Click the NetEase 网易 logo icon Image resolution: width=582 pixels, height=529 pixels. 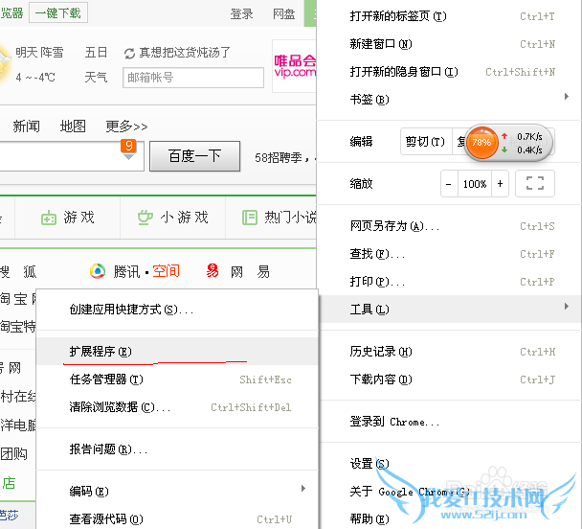coord(213,271)
